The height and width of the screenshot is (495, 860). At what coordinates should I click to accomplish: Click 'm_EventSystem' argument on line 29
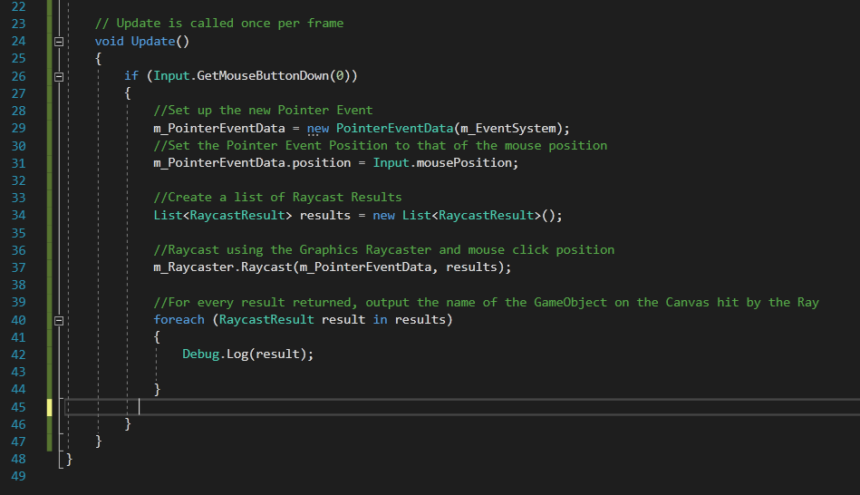point(508,129)
